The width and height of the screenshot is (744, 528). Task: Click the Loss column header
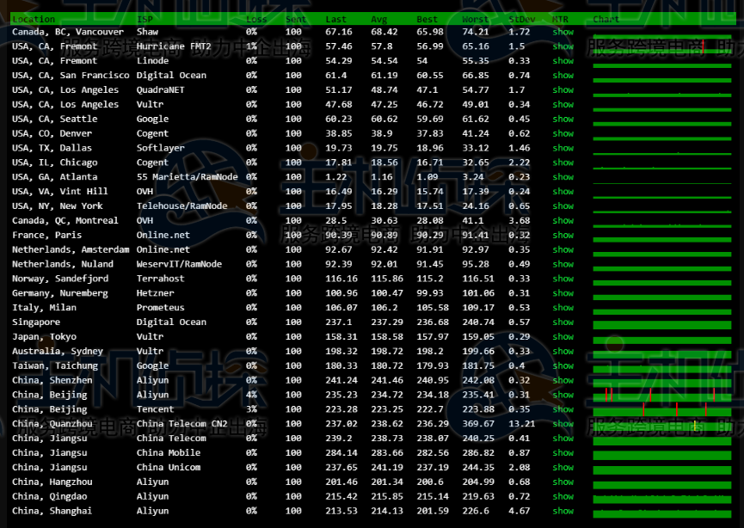pyautogui.click(x=255, y=19)
